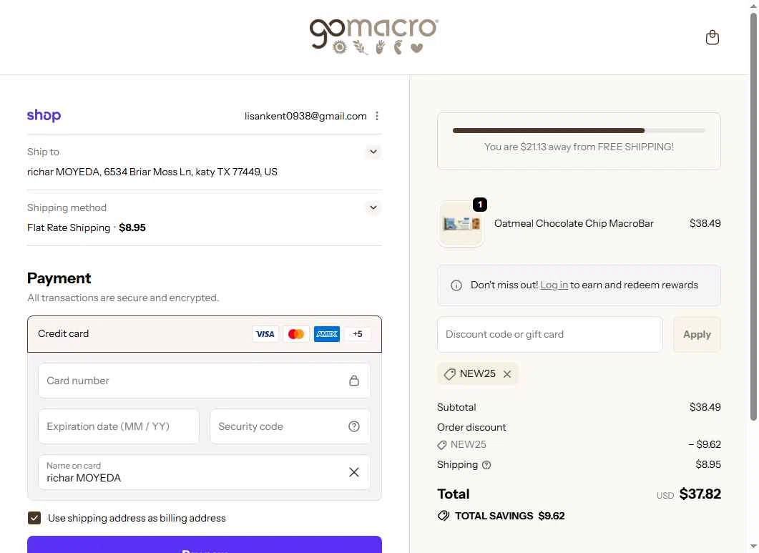759x553 pixels.
Task: Click the TOTAL SAVINGS $9.62 text
Action: [510, 516]
